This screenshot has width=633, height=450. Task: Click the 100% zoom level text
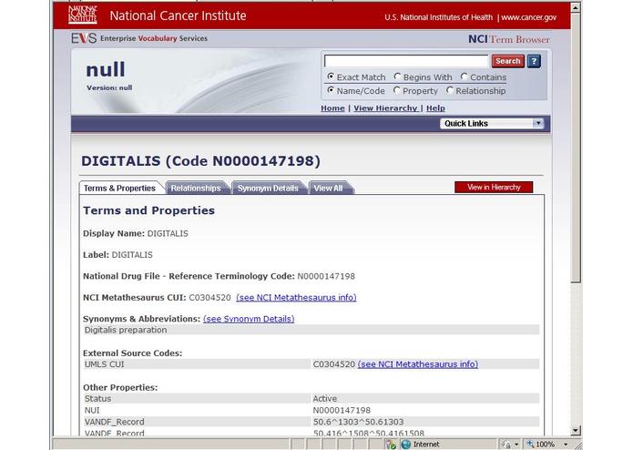(x=545, y=445)
